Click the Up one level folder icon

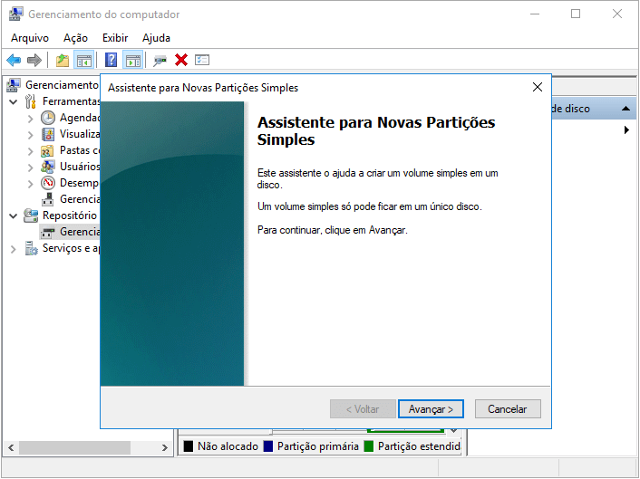click(x=62, y=61)
